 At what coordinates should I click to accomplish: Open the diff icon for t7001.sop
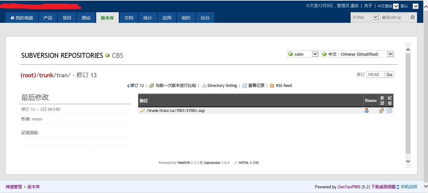coord(381,110)
